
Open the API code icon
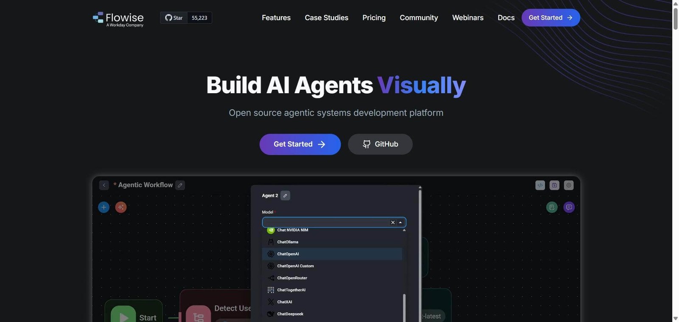(540, 185)
